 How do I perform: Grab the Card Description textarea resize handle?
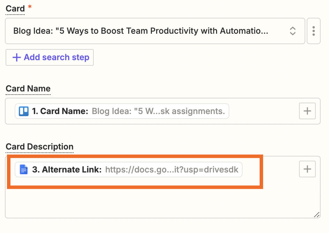[x=316, y=215]
